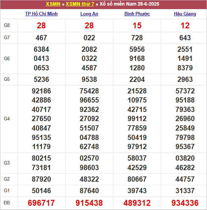Click G4 number 92186
This screenshot has height=210, width=207.
(x=41, y=91)
